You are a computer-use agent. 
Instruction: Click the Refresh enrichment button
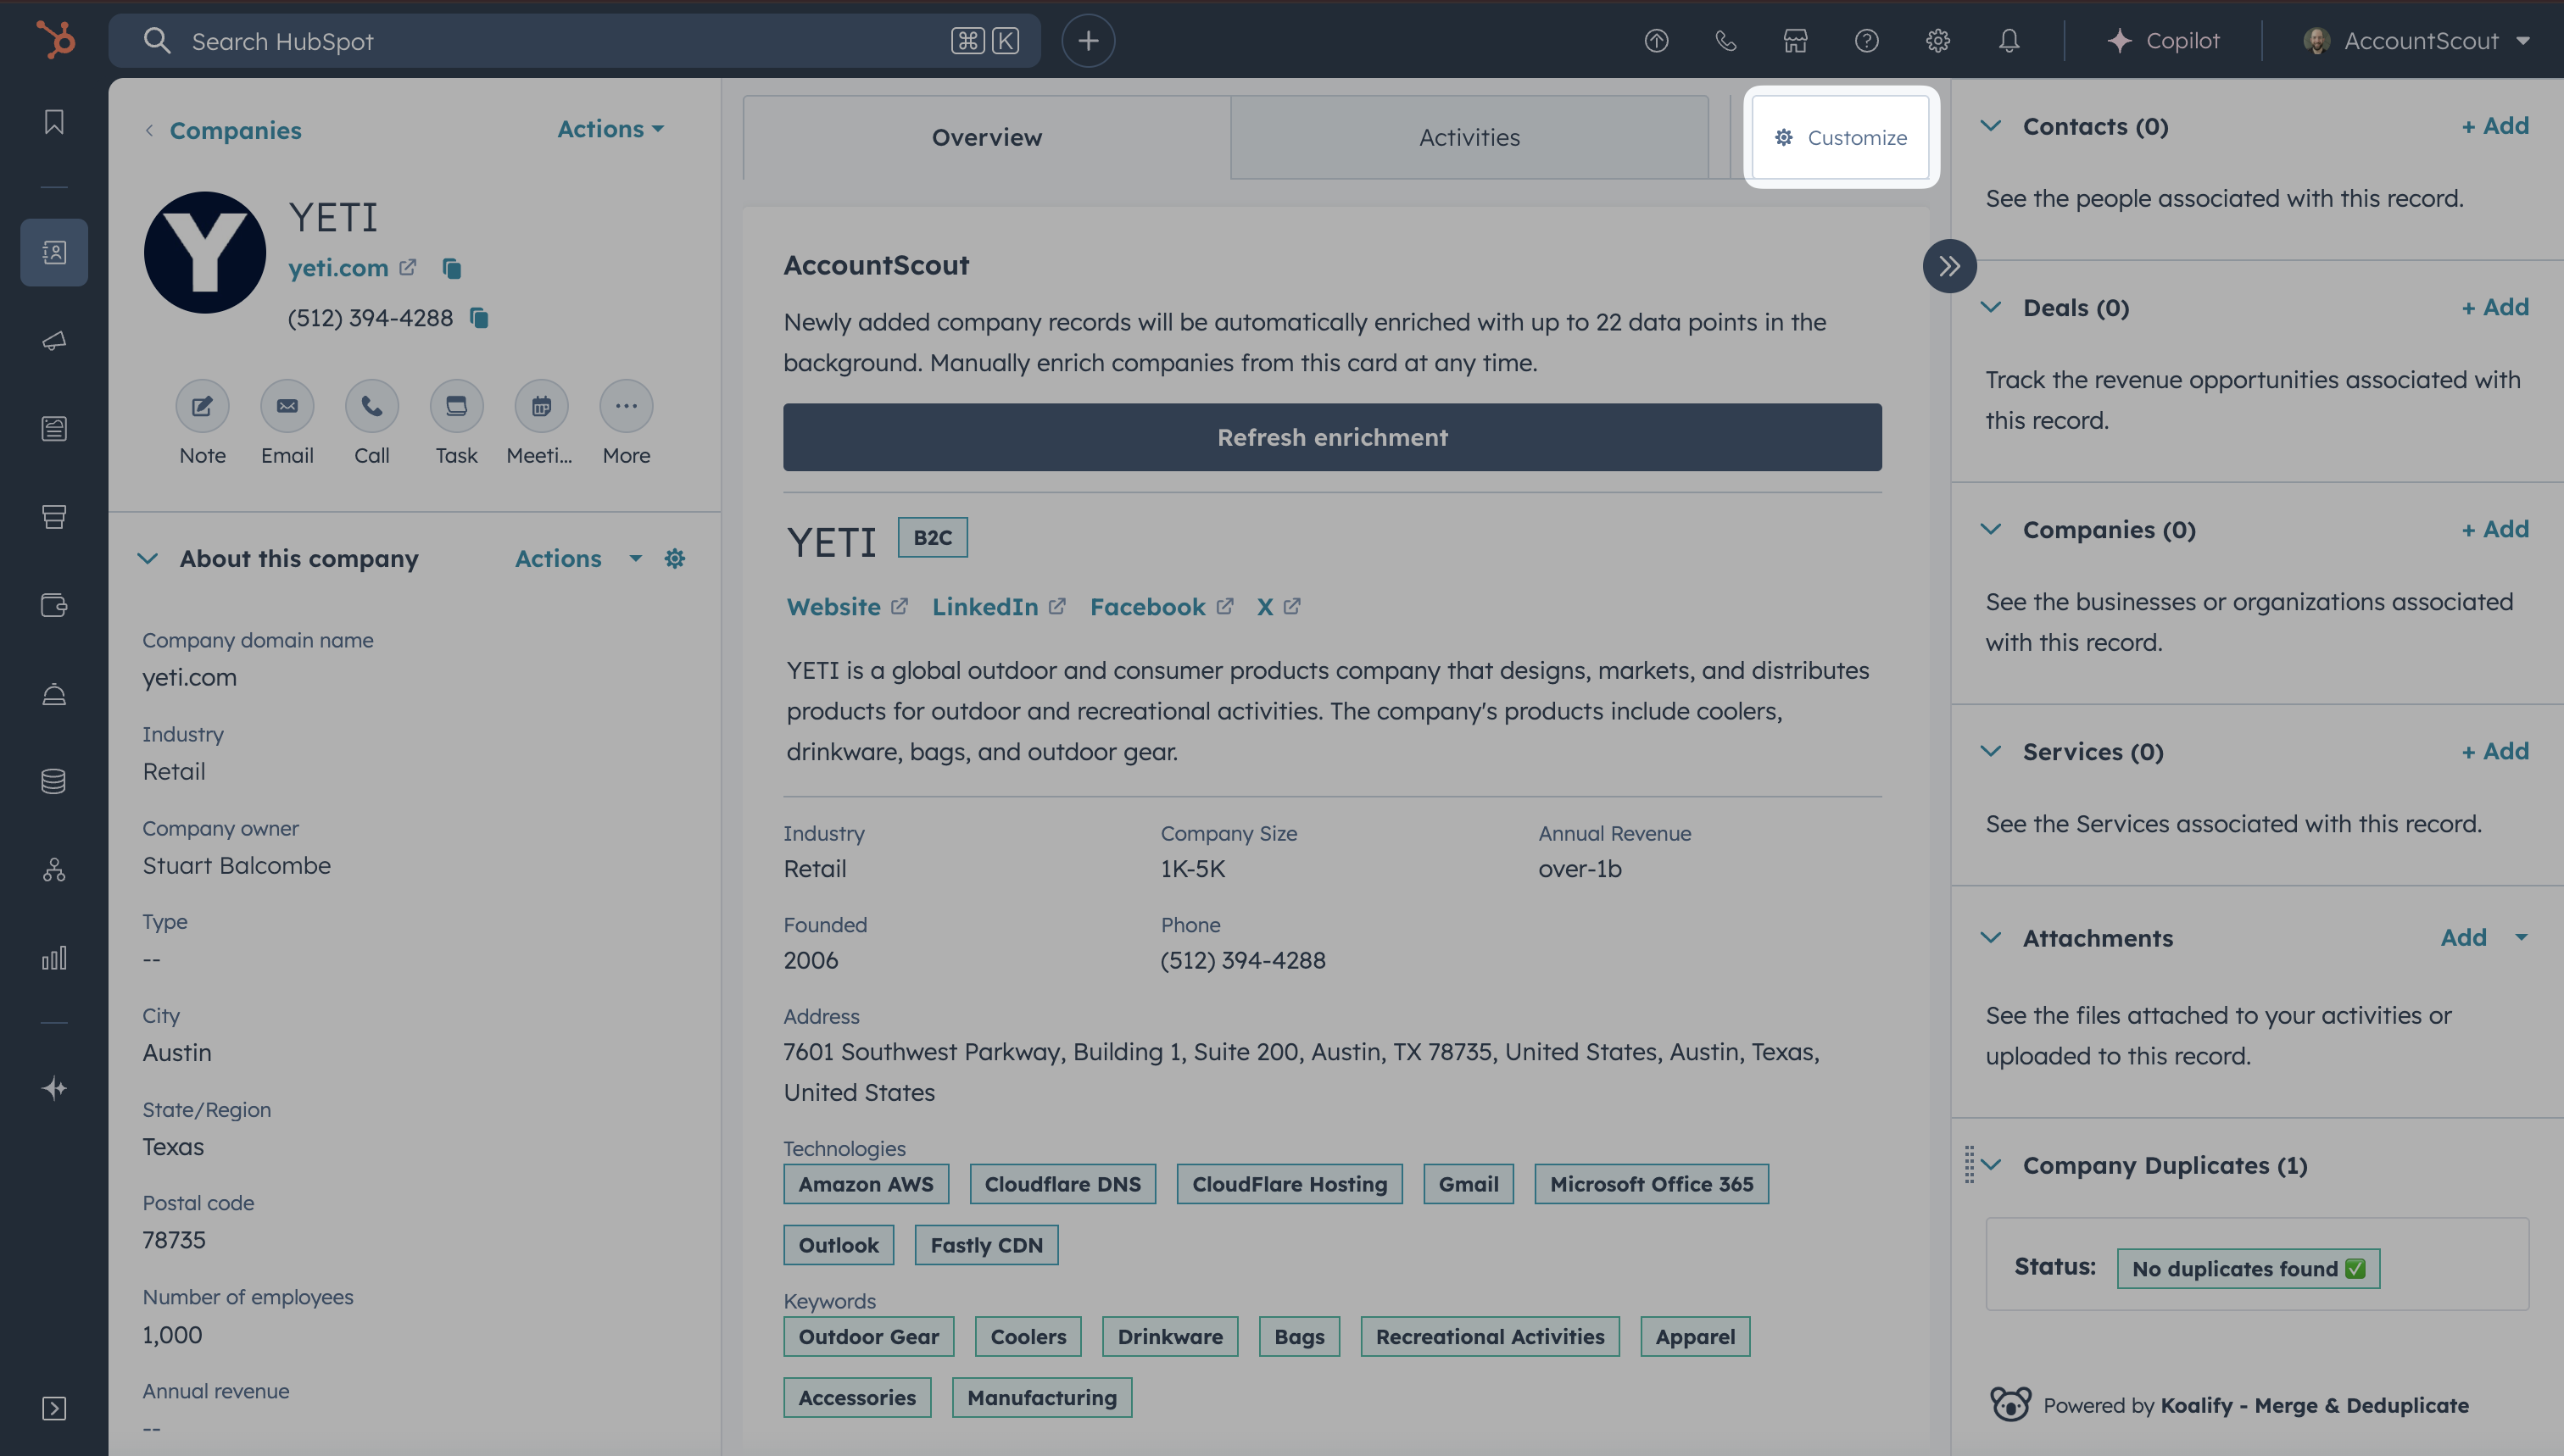1333,437
